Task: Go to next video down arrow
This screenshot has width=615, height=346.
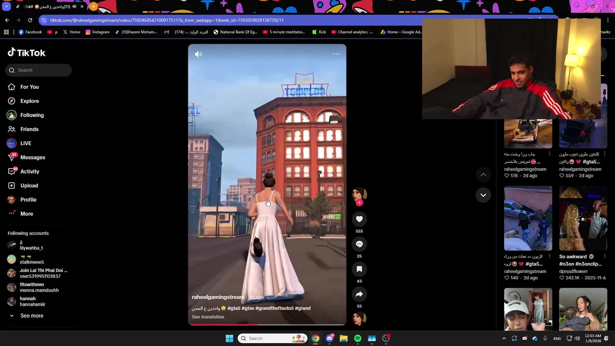Action: [x=483, y=195]
